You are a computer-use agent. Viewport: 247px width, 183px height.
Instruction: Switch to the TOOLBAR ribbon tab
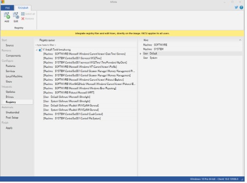(x=23, y=8)
